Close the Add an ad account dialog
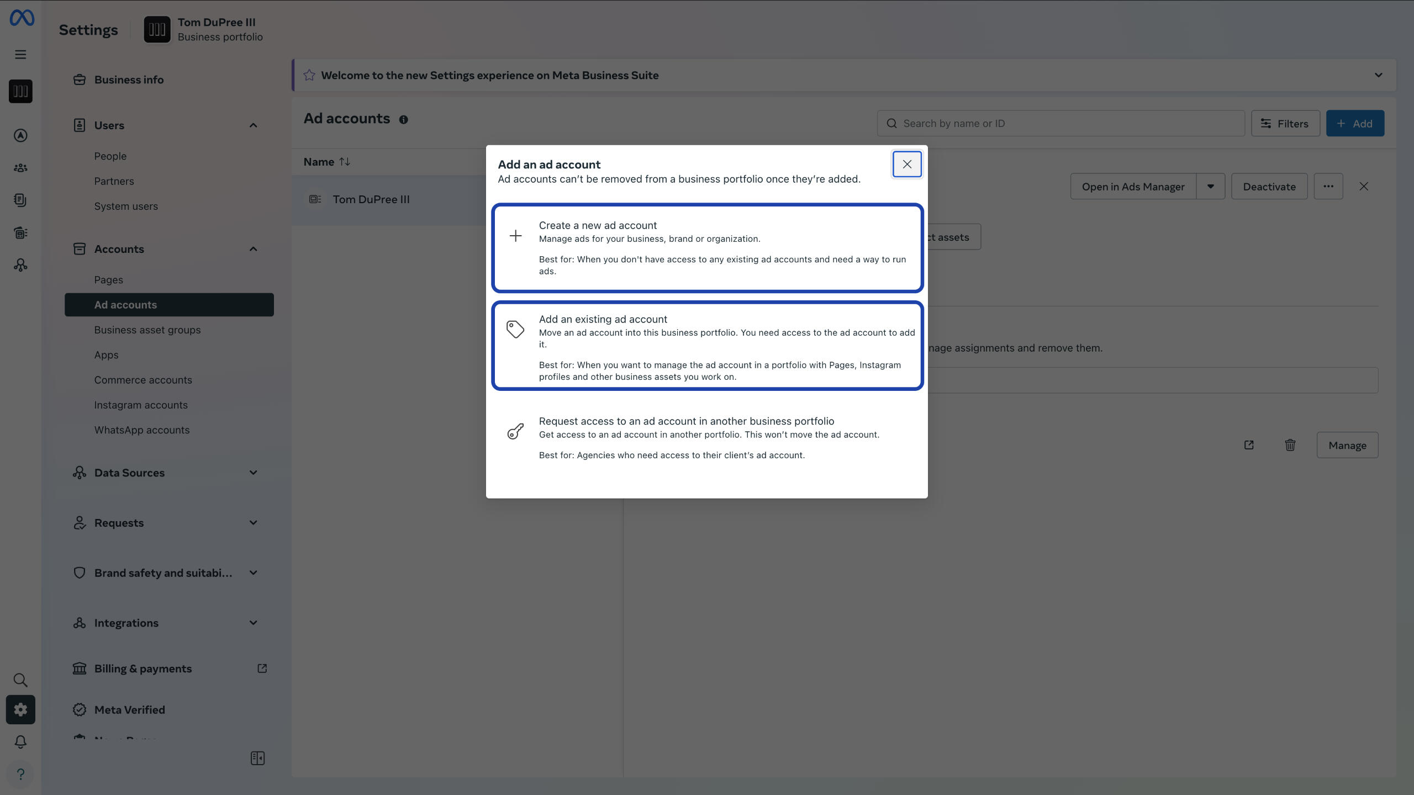This screenshot has height=795, width=1414. click(x=907, y=164)
